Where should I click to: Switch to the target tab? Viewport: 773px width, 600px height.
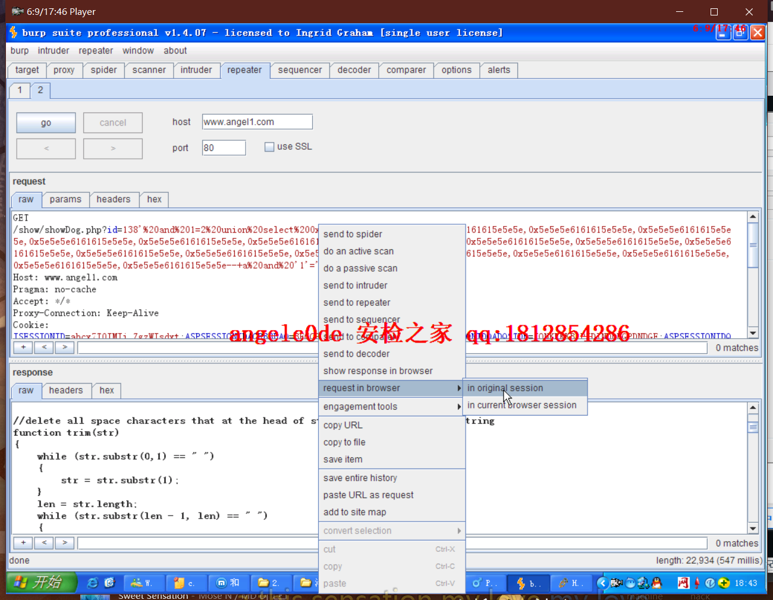[27, 70]
